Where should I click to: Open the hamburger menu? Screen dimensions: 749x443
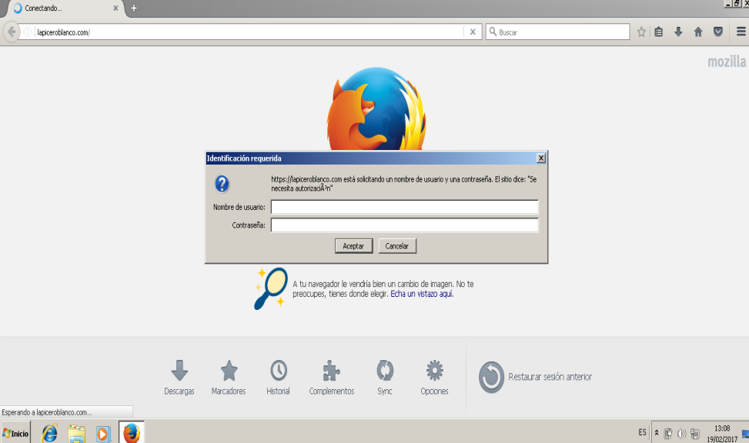coord(741,32)
